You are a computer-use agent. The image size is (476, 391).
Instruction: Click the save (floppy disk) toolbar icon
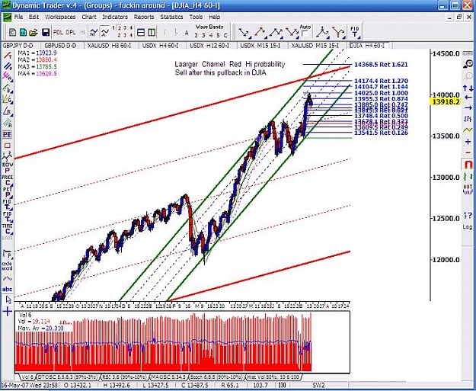[x=46, y=32]
